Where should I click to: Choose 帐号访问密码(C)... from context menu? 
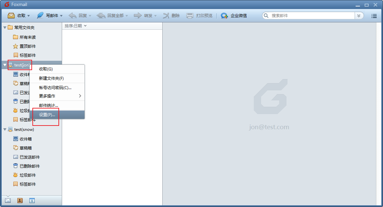coord(57,87)
